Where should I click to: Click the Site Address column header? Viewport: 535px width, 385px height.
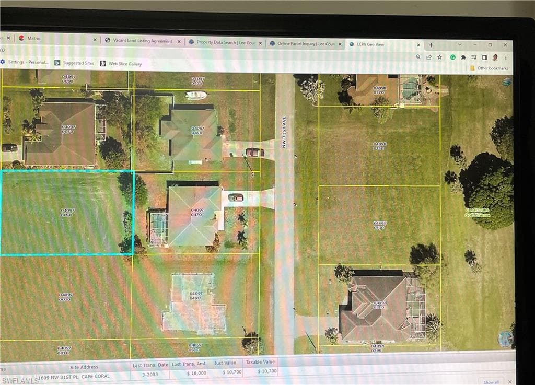coord(84,367)
